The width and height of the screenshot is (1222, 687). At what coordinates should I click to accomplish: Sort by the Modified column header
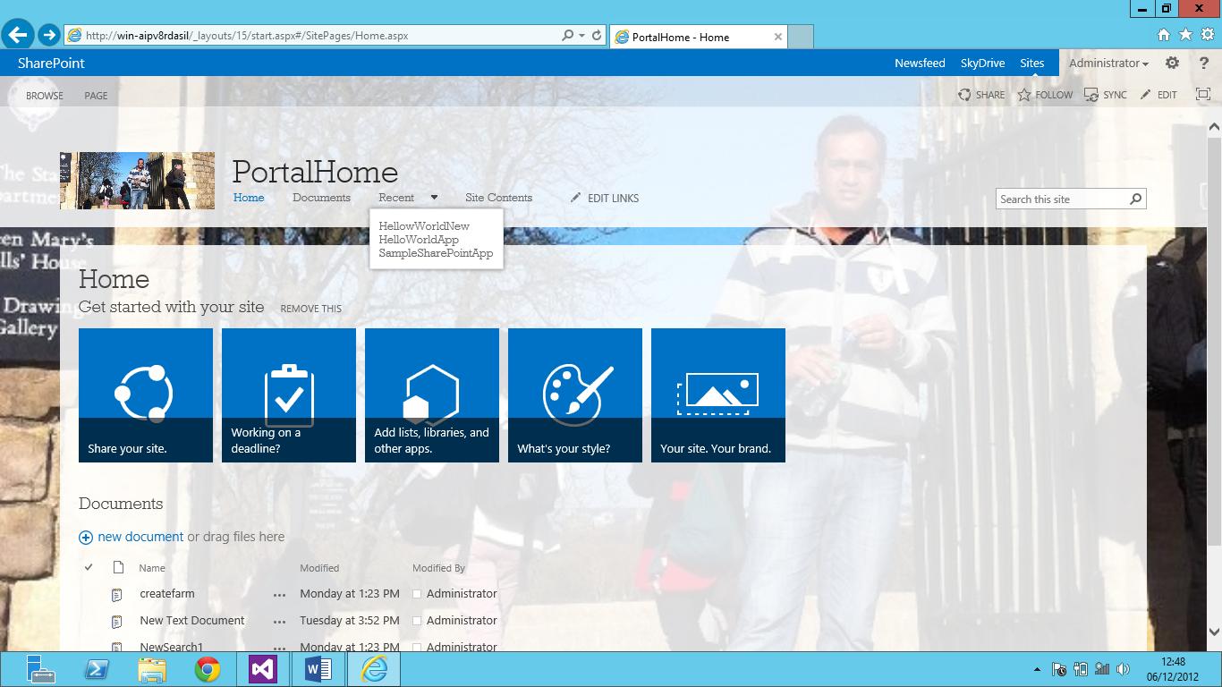319,568
